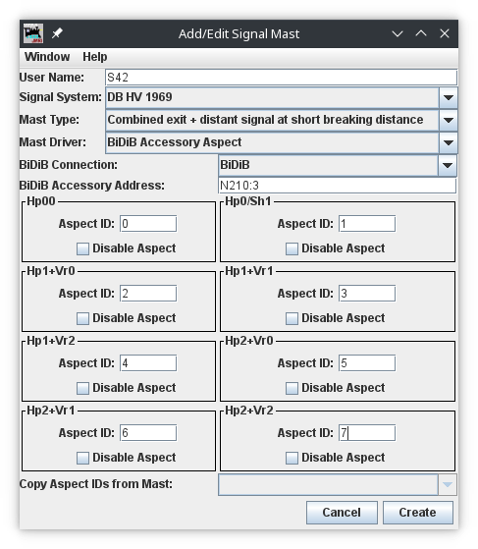Click the pin window icon in title bar
This screenshot has height=549, width=478.
pos(57,33)
